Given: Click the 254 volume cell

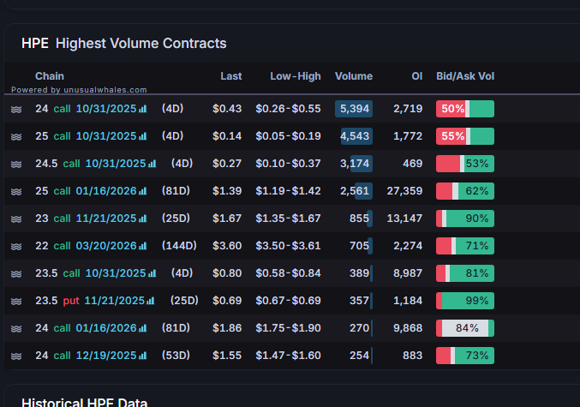Looking at the screenshot, I should [360, 356].
